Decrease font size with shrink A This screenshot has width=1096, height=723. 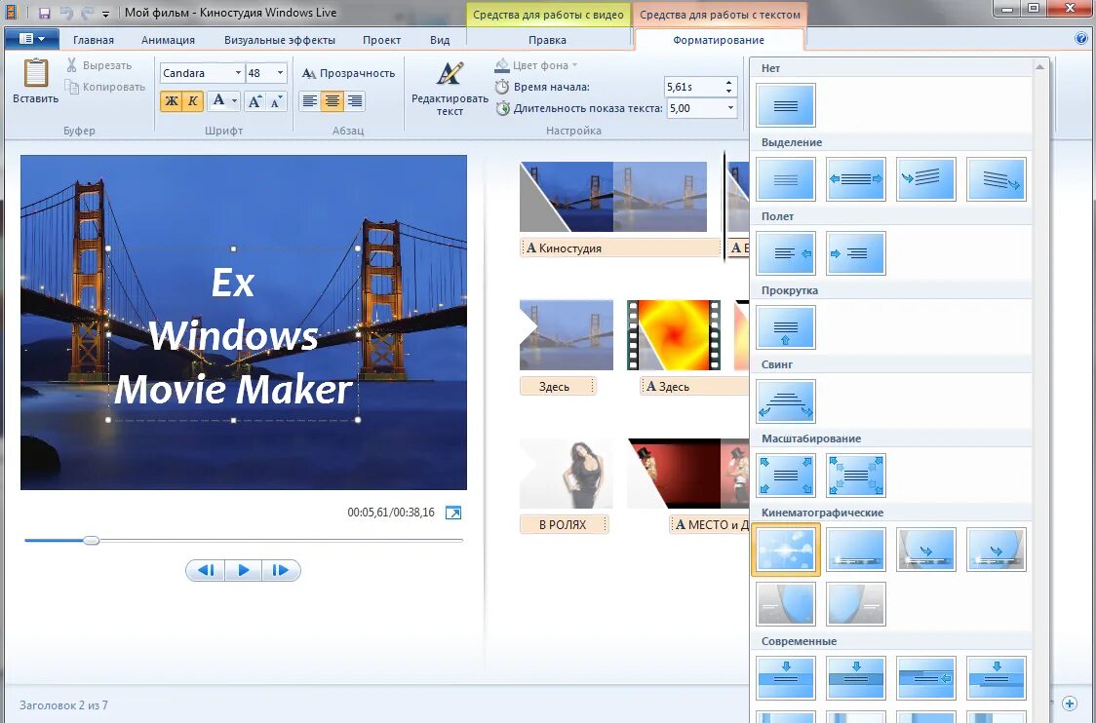276,101
